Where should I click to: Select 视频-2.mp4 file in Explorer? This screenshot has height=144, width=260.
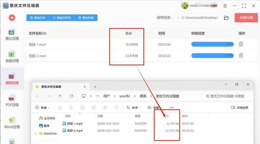click(73, 131)
